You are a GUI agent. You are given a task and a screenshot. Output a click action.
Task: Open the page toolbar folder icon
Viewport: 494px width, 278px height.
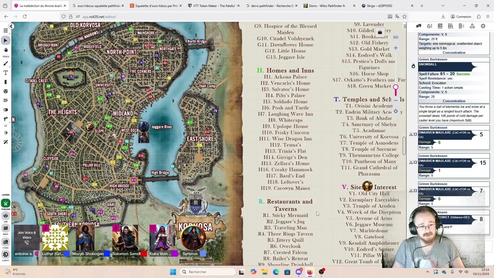(x=380, y=33)
